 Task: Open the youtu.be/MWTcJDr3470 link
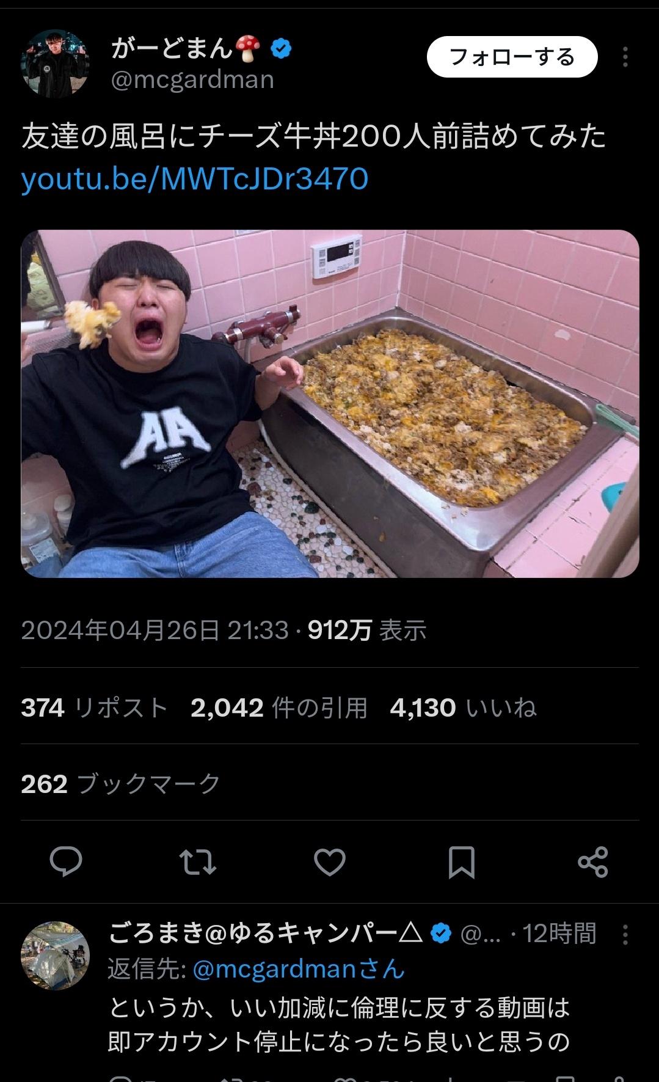pos(195,179)
